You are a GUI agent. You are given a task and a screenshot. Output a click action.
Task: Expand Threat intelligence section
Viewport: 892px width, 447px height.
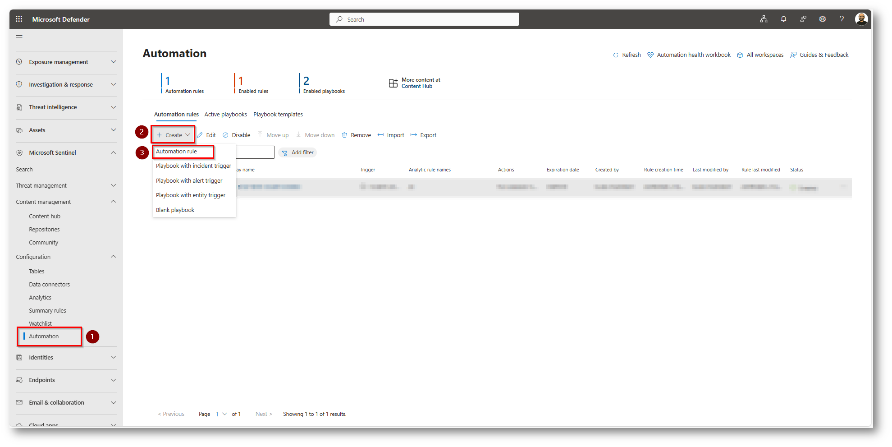tap(114, 107)
